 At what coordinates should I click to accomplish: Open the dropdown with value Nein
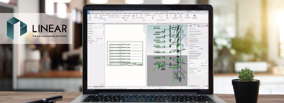click(100, 40)
